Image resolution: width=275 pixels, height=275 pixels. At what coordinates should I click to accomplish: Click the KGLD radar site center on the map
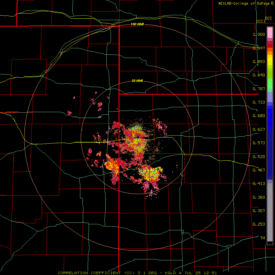(x=137, y=138)
